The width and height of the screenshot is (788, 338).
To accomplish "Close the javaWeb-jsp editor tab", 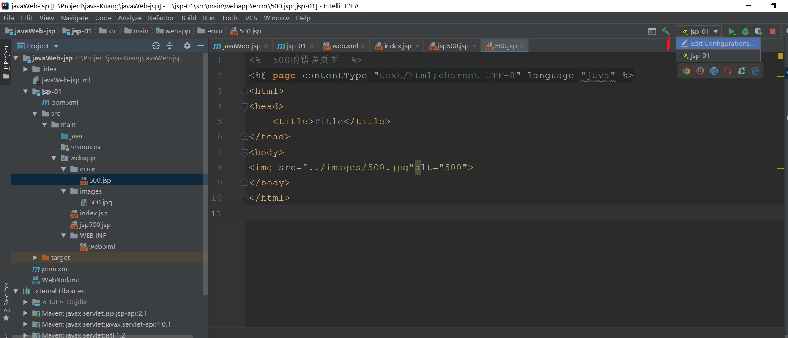I will 266,46.
